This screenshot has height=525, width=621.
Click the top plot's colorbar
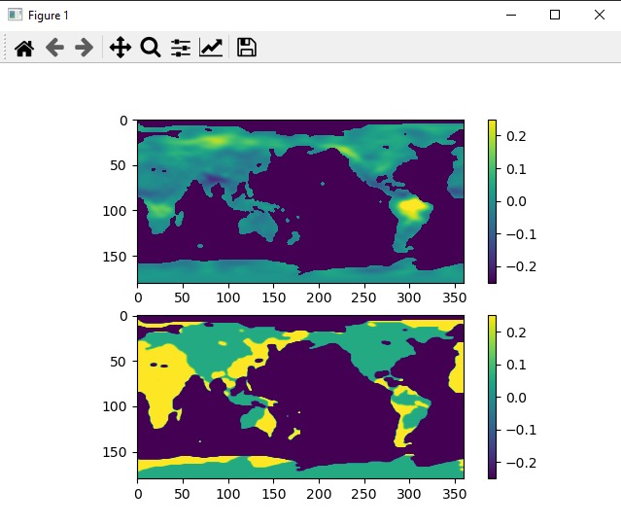[x=492, y=201]
